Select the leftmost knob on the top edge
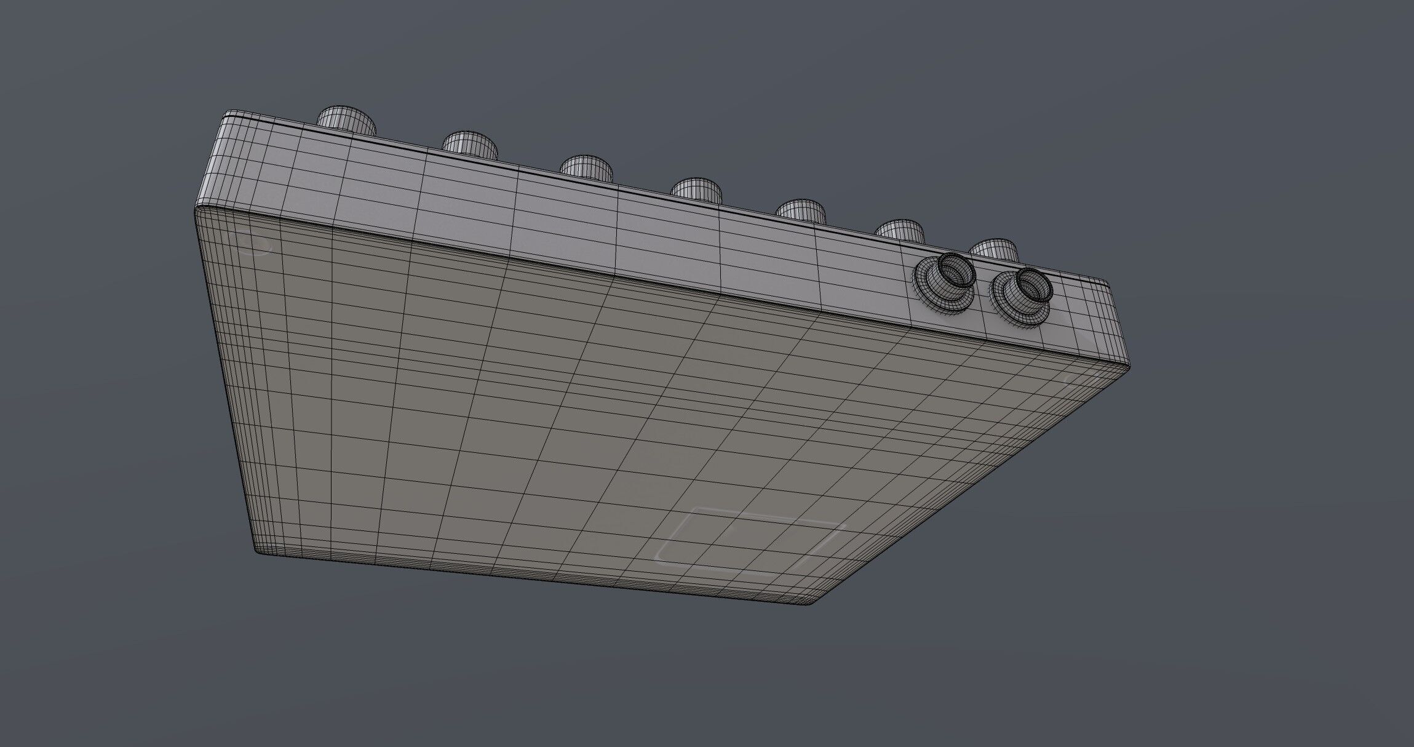1414x747 pixels. pos(346,121)
